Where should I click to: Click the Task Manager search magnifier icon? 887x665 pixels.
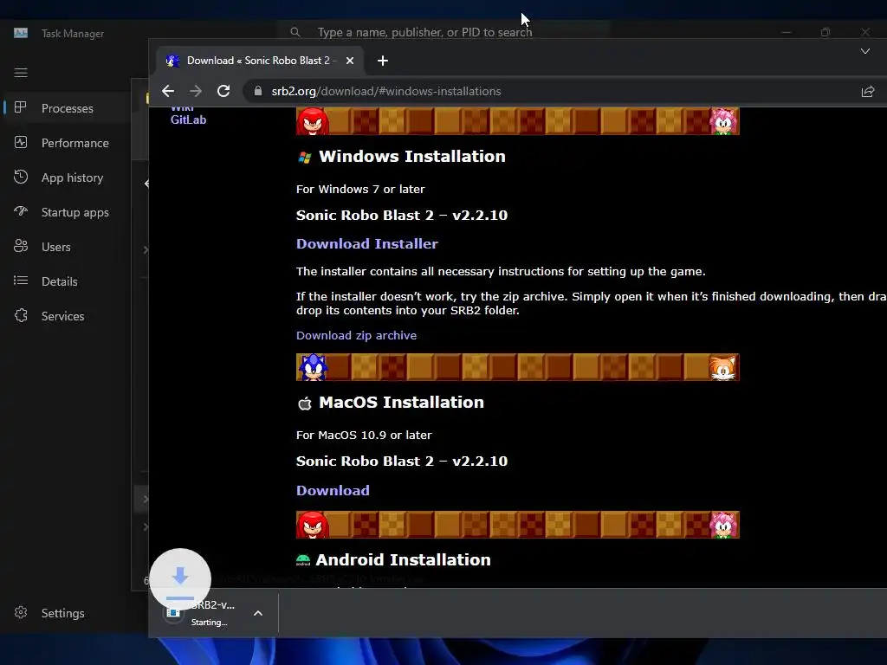coord(295,32)
